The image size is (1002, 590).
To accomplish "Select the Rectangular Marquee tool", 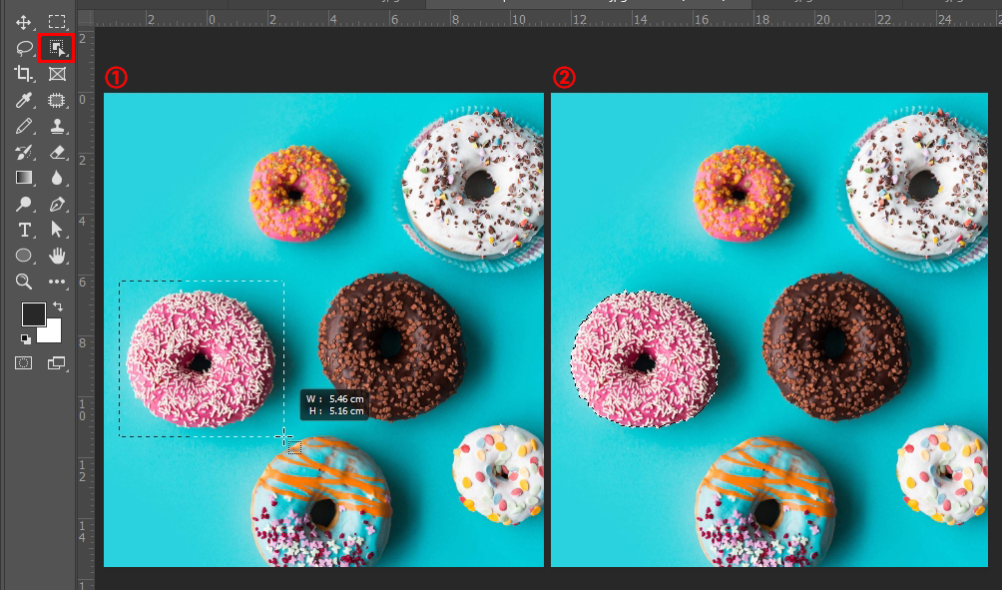I will (57, 22).
